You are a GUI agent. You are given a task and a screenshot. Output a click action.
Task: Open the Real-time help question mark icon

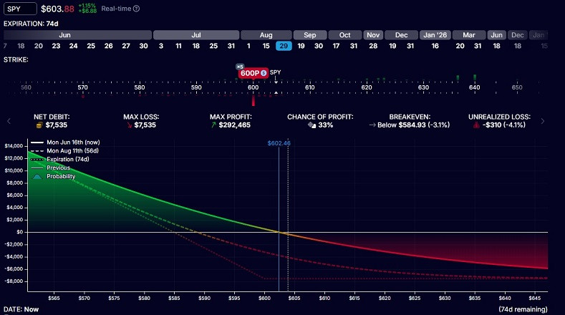click(136, 9)
